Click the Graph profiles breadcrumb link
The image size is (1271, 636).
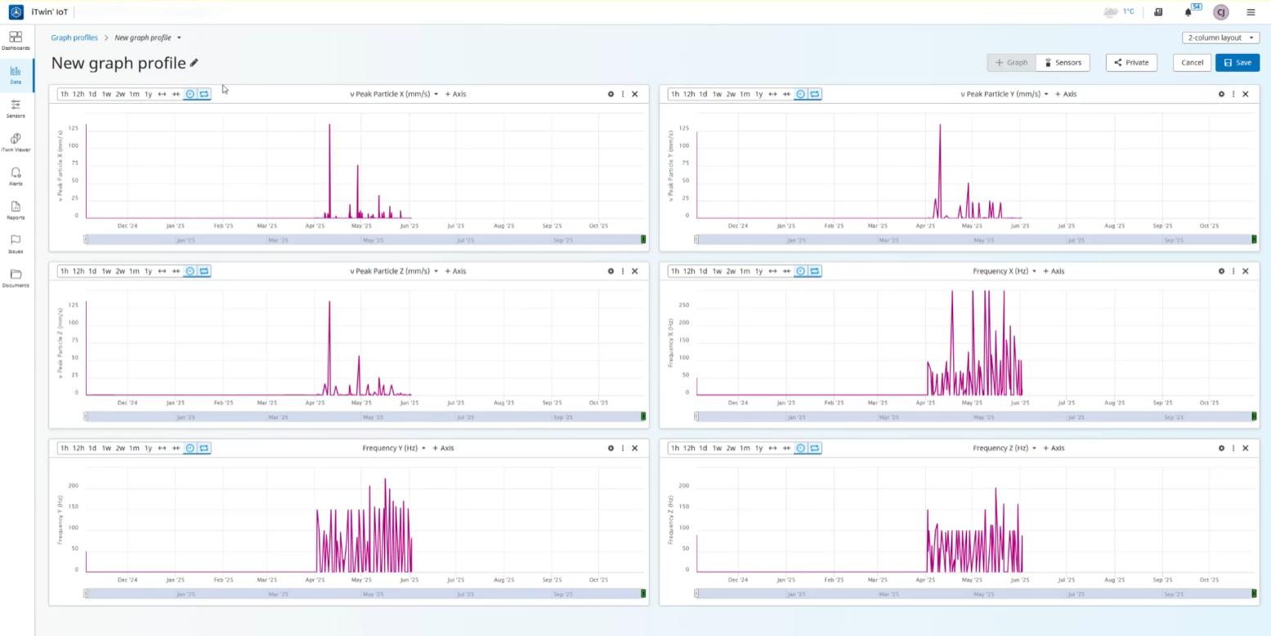[74, 38]
